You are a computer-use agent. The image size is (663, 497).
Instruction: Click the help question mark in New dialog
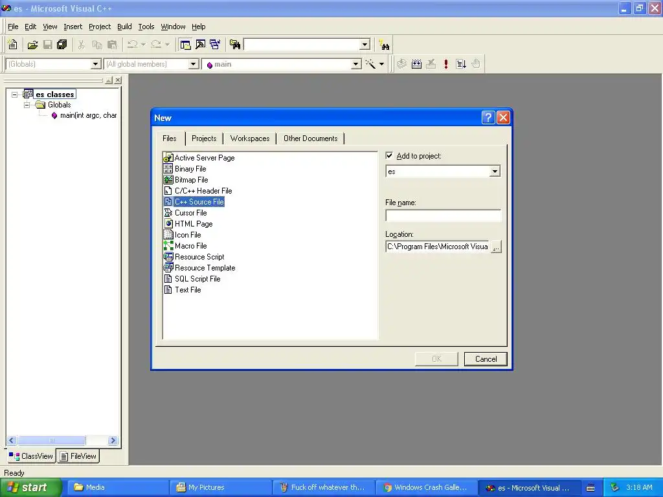[488, 118]
